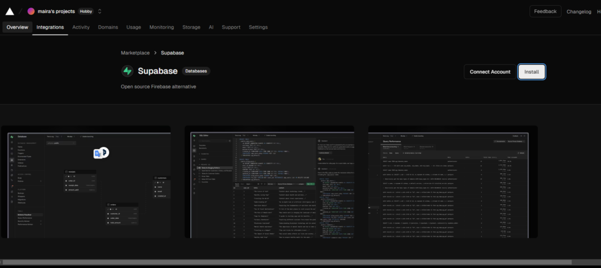The height and width of the screenshot is (268, 601).
Task: Select the Monitoring tab
Action: pos(162,27)
